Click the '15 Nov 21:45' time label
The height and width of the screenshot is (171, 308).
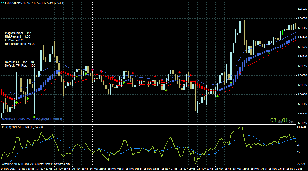tap(294, 169)
